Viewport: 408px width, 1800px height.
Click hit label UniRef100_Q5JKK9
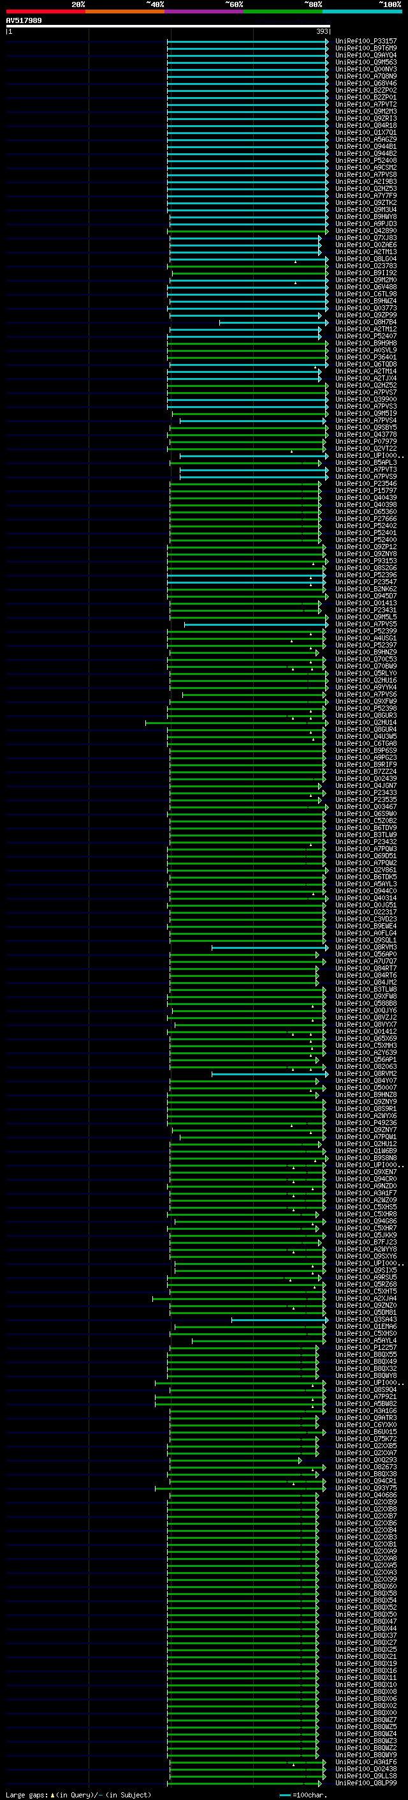[x=365, y=1236]
